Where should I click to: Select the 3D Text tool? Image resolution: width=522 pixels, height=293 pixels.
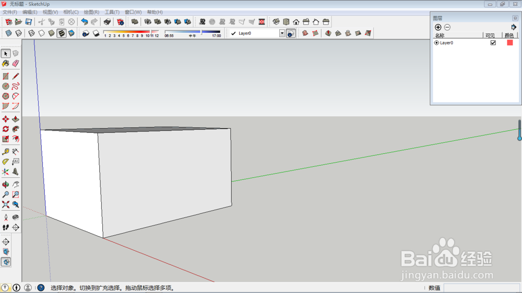(x=15, y=172)
